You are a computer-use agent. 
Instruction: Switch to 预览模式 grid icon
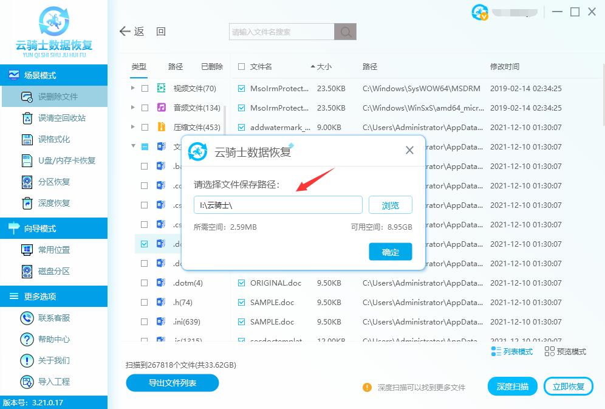(550, 351)
